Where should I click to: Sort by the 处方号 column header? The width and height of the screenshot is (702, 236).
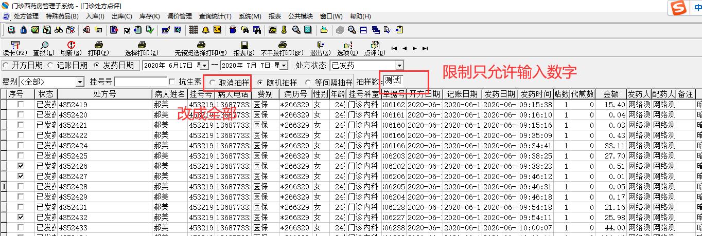click(x=104, y=94)
